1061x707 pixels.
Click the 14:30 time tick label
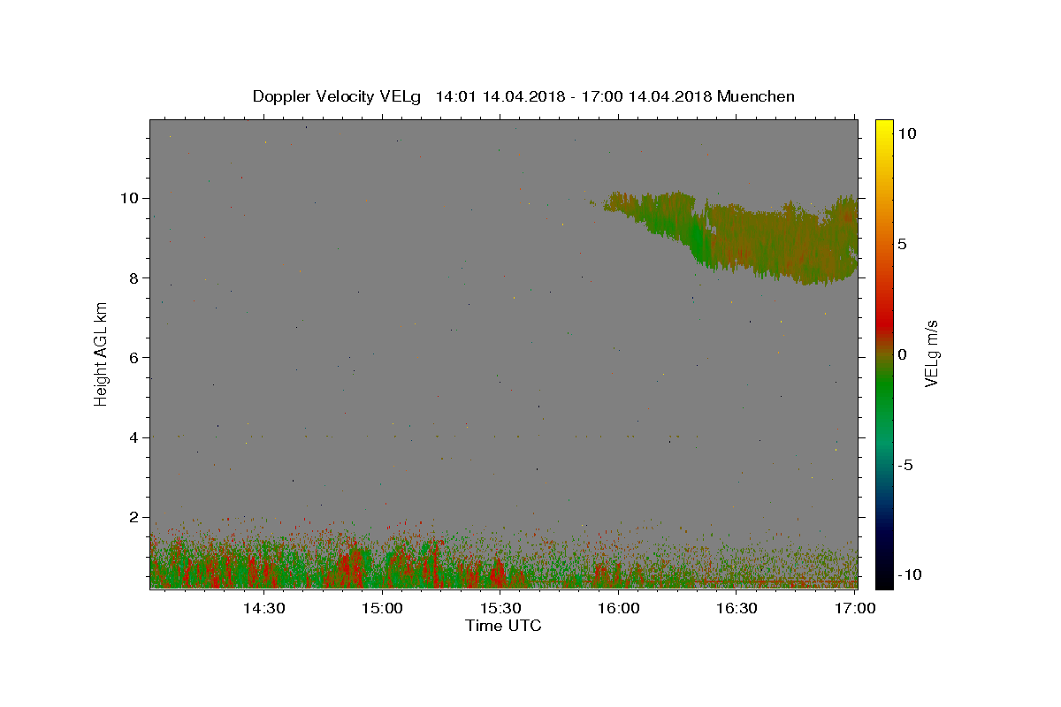[263, 608]
